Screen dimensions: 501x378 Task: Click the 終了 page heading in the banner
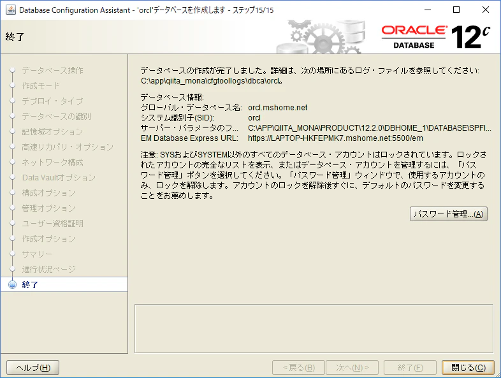(x=15, y=37)
